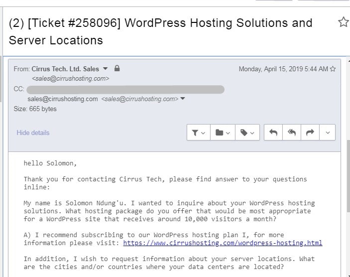Open the tag label menu
Image resolution: width=350 pixels, height=277 pixels.
(x=247, y=133)
